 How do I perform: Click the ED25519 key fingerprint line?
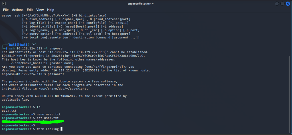pyautogui.click(x=73, y=56)
